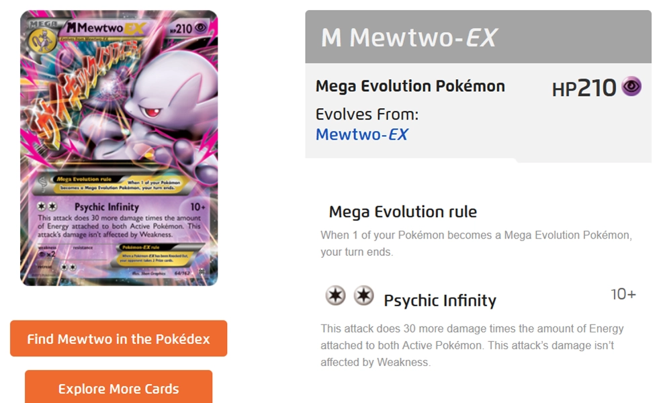Viewport: 655px width, 403px height.
Task: Click the first Colorless energy icon in details
Action: (x=334, y=296)
